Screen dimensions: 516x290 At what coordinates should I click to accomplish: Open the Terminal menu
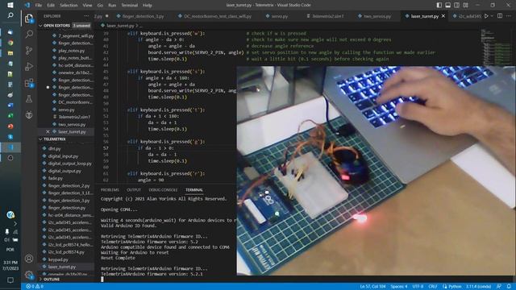pos(129,6)
